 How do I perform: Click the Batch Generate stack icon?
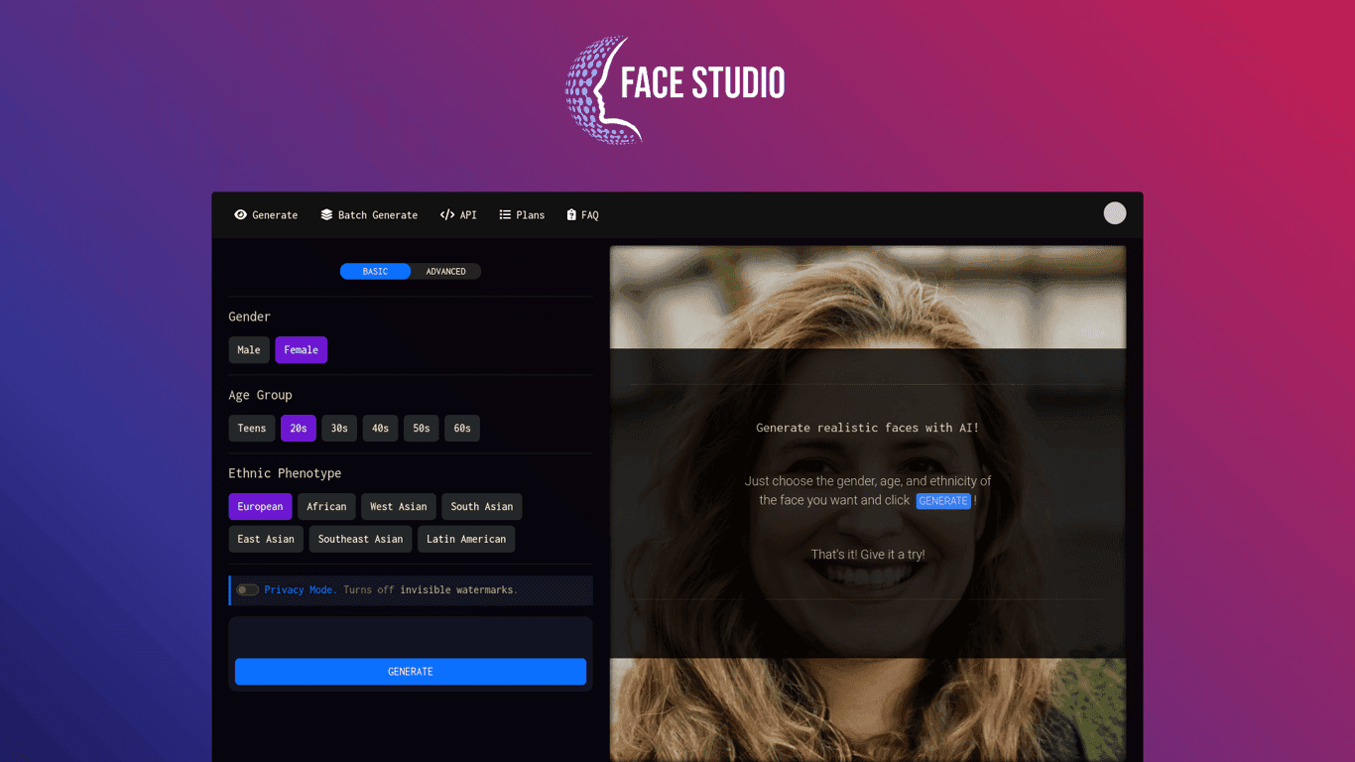tap(326, 214)
